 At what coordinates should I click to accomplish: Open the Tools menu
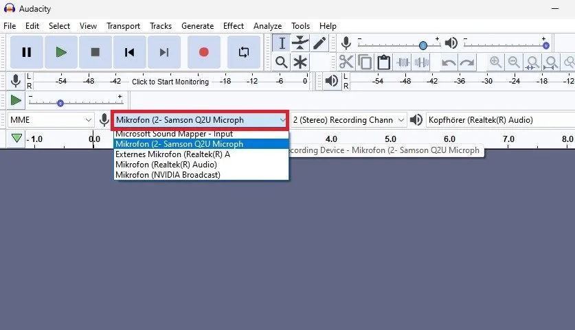click(x=300, y=26)
